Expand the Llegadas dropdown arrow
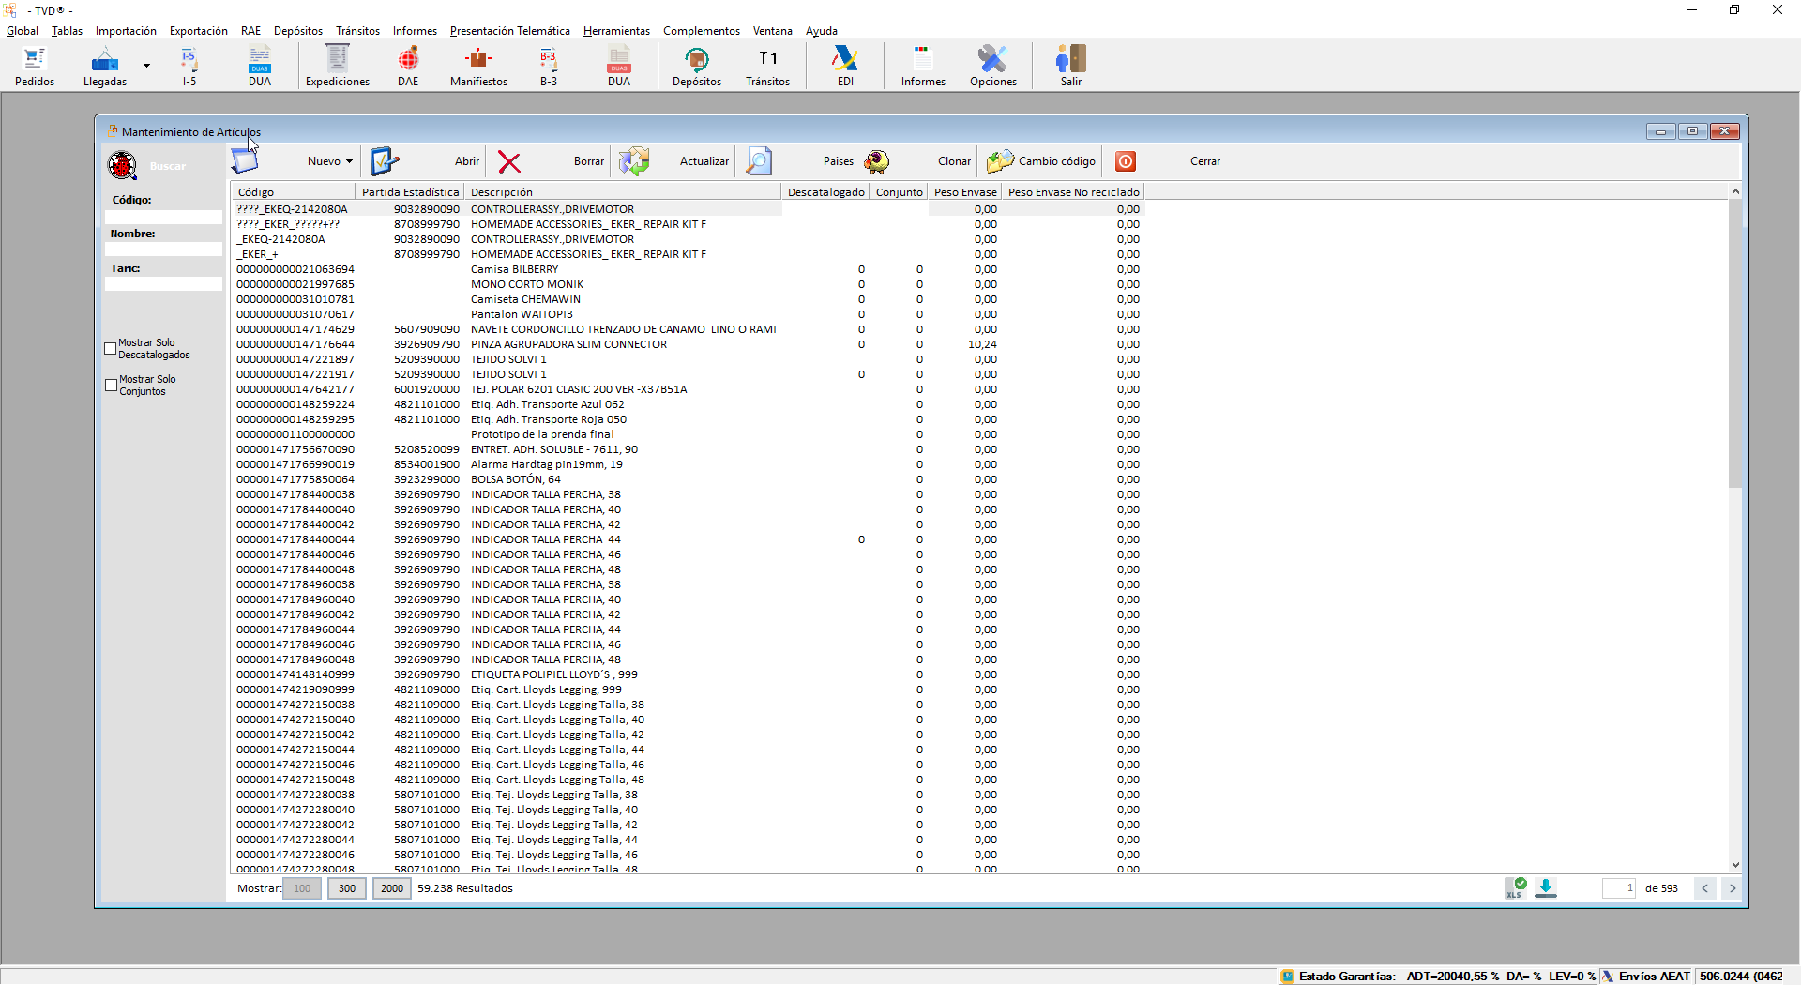This screenshot has height=985, width=1801. coord(146,66)
